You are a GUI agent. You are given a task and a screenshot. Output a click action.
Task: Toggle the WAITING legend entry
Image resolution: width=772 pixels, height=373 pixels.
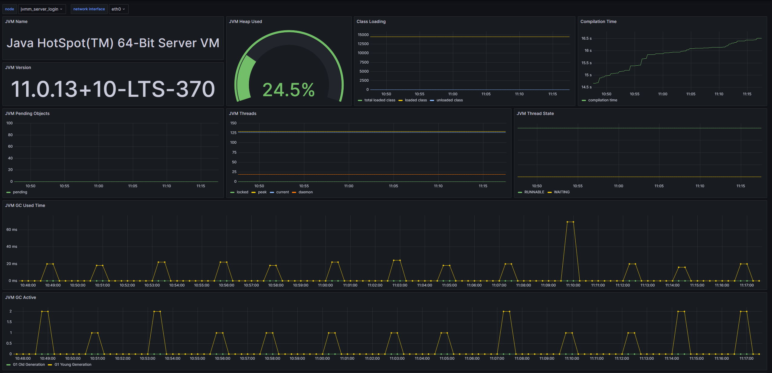[x=561, y=192]
